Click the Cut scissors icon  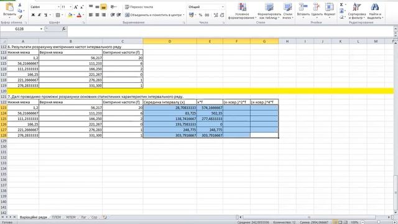[20, 5]
